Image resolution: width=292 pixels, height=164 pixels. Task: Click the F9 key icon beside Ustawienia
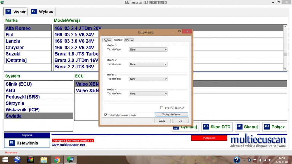click(x=12, y=143)
